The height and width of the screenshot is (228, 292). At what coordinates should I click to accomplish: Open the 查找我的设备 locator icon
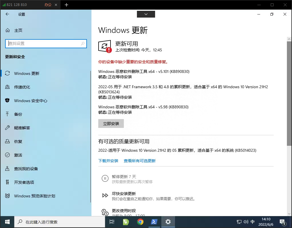click(x=7, y=168)
